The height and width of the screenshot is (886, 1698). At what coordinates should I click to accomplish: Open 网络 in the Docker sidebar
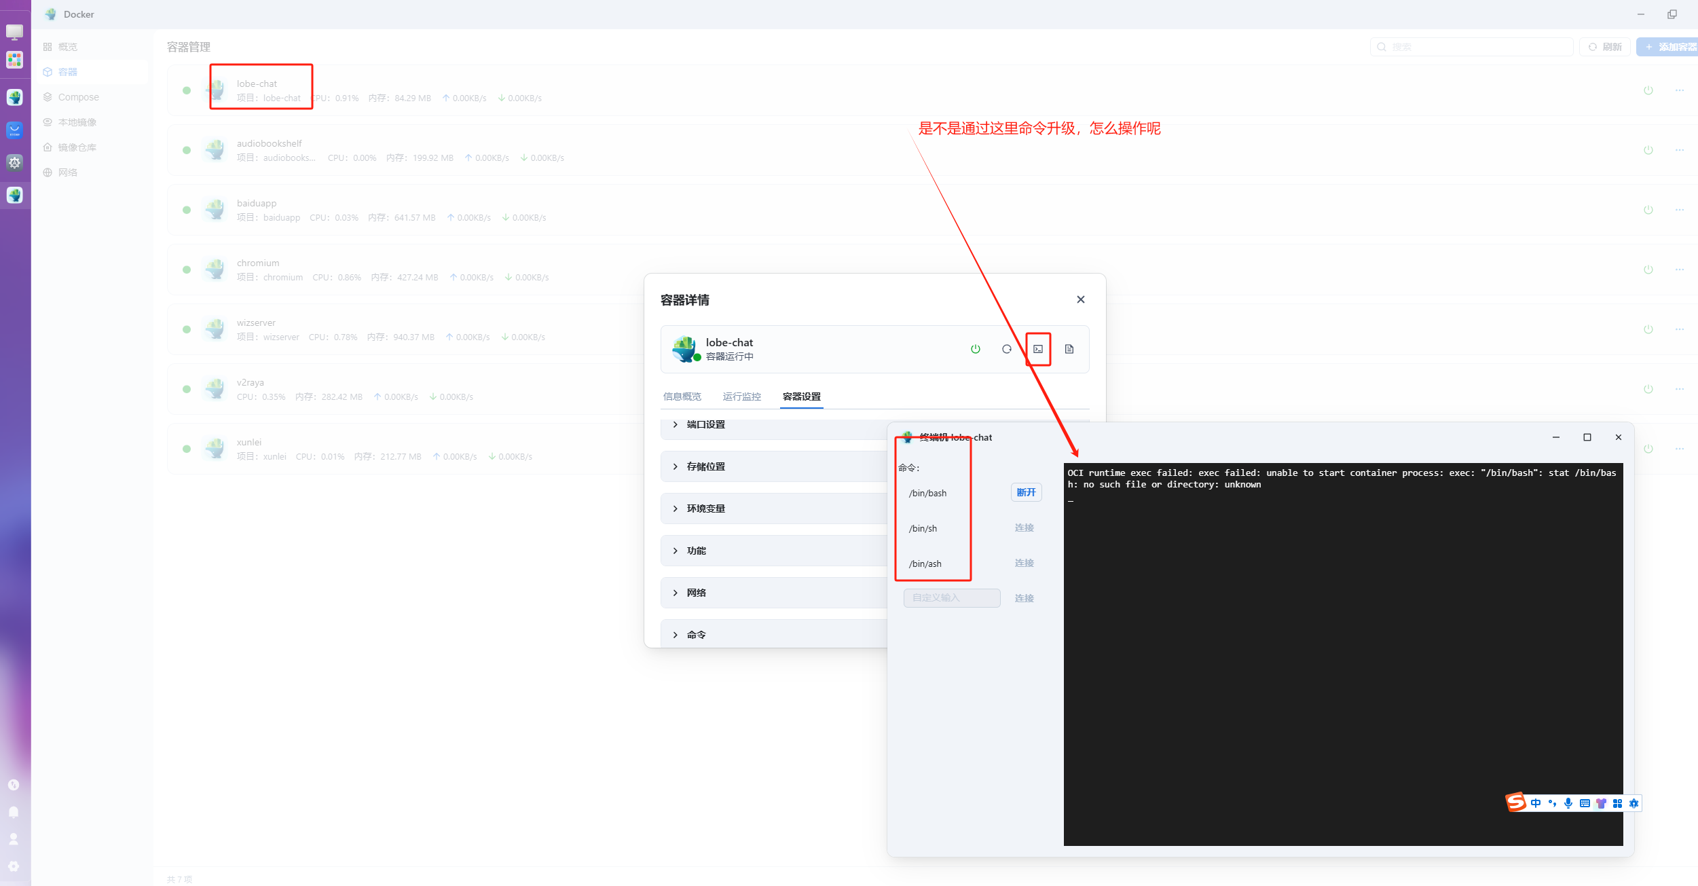[92, 172]
